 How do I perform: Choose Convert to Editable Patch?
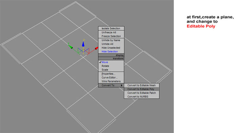pos(142,93)
